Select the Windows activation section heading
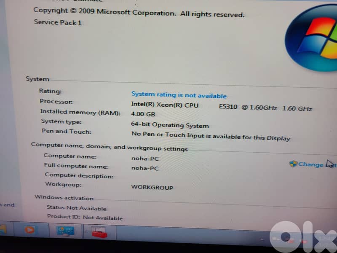337x253 pixels. click(64, 198)
